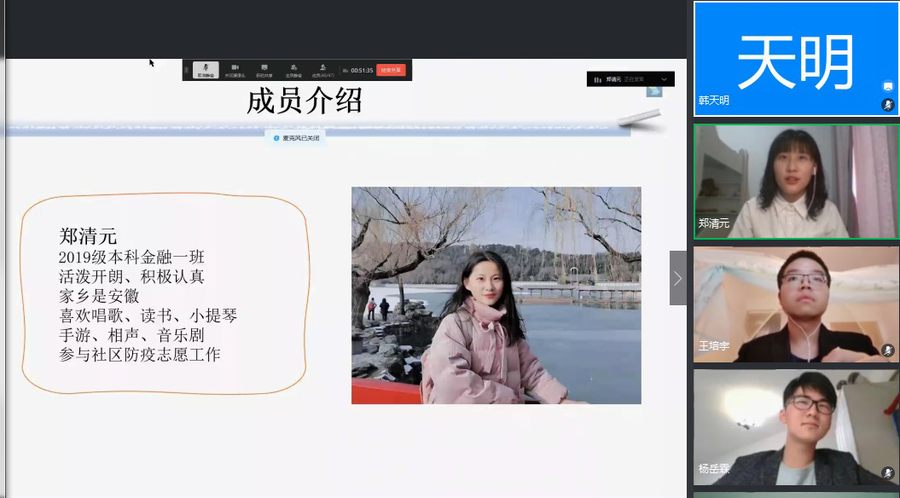Screen dimensions: 900x498
Task: Click muted mic icon on 韩天明 tile
Action: (887, 104)
